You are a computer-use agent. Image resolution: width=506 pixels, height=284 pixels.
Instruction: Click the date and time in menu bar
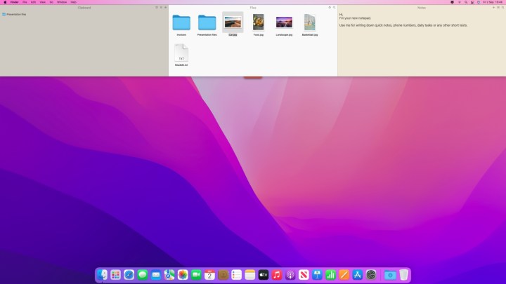(x=493, y=2)
